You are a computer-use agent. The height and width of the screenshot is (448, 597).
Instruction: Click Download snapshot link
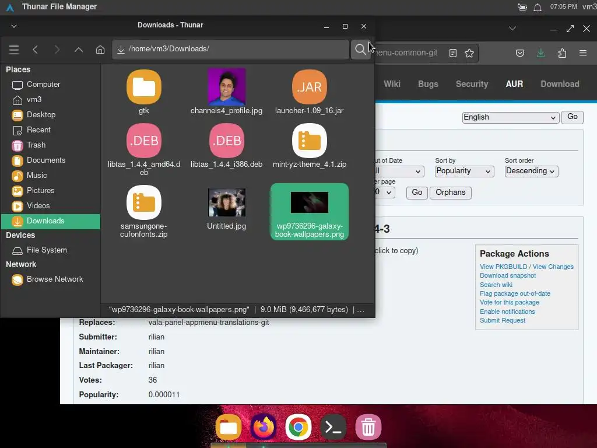point(508,275)
